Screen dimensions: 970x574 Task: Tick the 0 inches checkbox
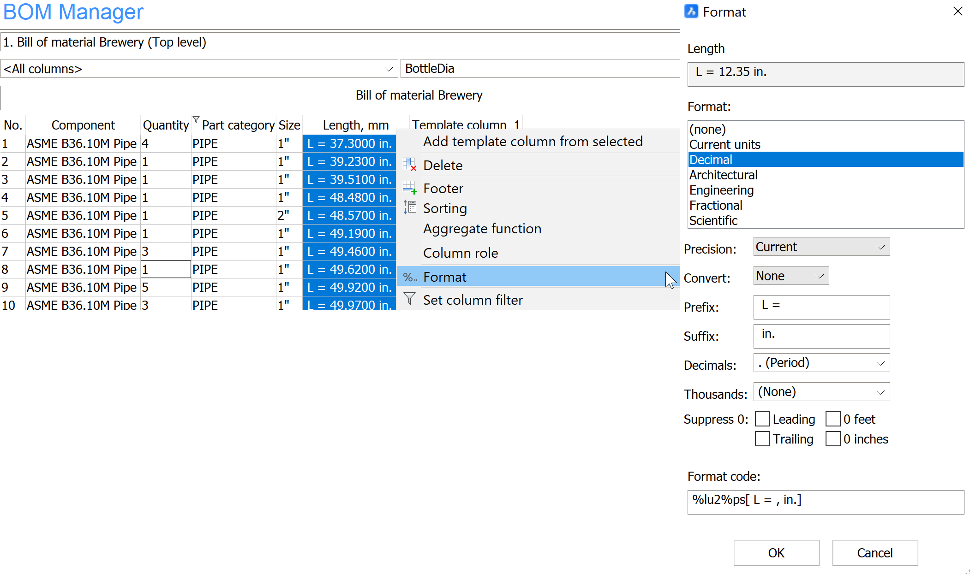(x=833, y=439)
